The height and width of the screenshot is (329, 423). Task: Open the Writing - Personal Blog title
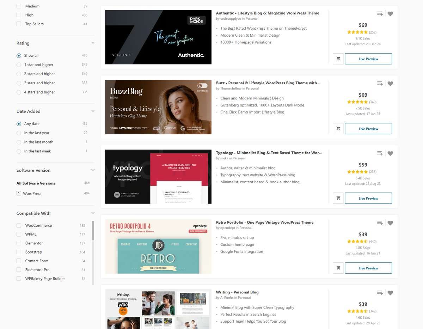237,292
